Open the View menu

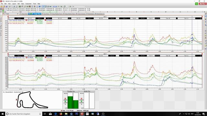(9, 4)
